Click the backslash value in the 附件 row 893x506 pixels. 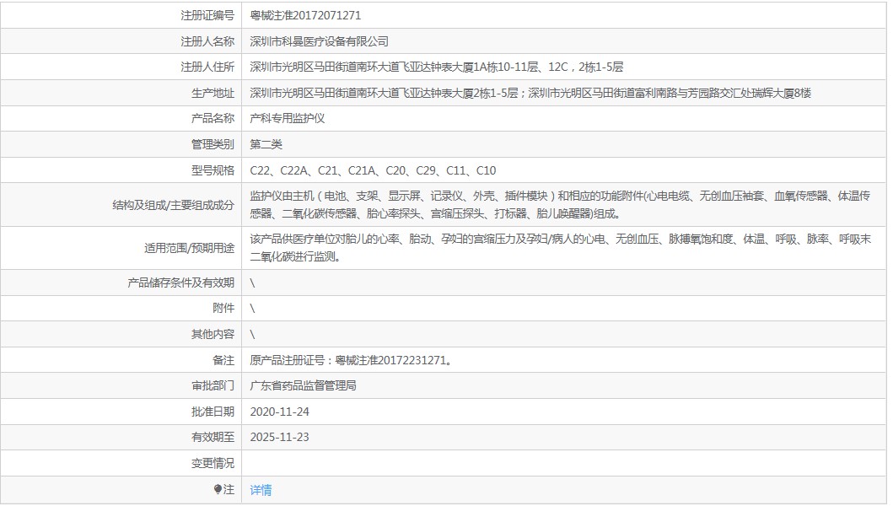(x=252, y=309)
